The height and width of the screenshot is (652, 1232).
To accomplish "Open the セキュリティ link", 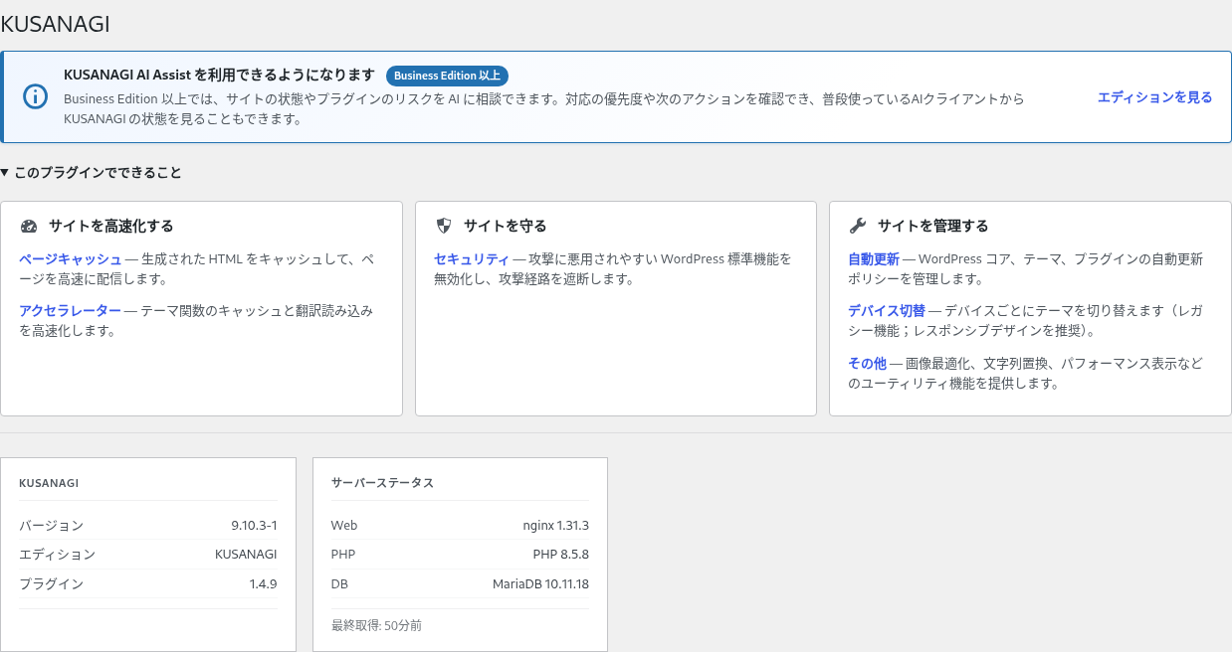I will tap(472, 259).
